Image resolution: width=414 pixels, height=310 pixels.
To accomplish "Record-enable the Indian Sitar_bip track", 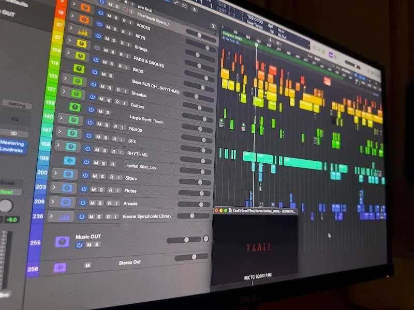I will [x=113, y=164].
